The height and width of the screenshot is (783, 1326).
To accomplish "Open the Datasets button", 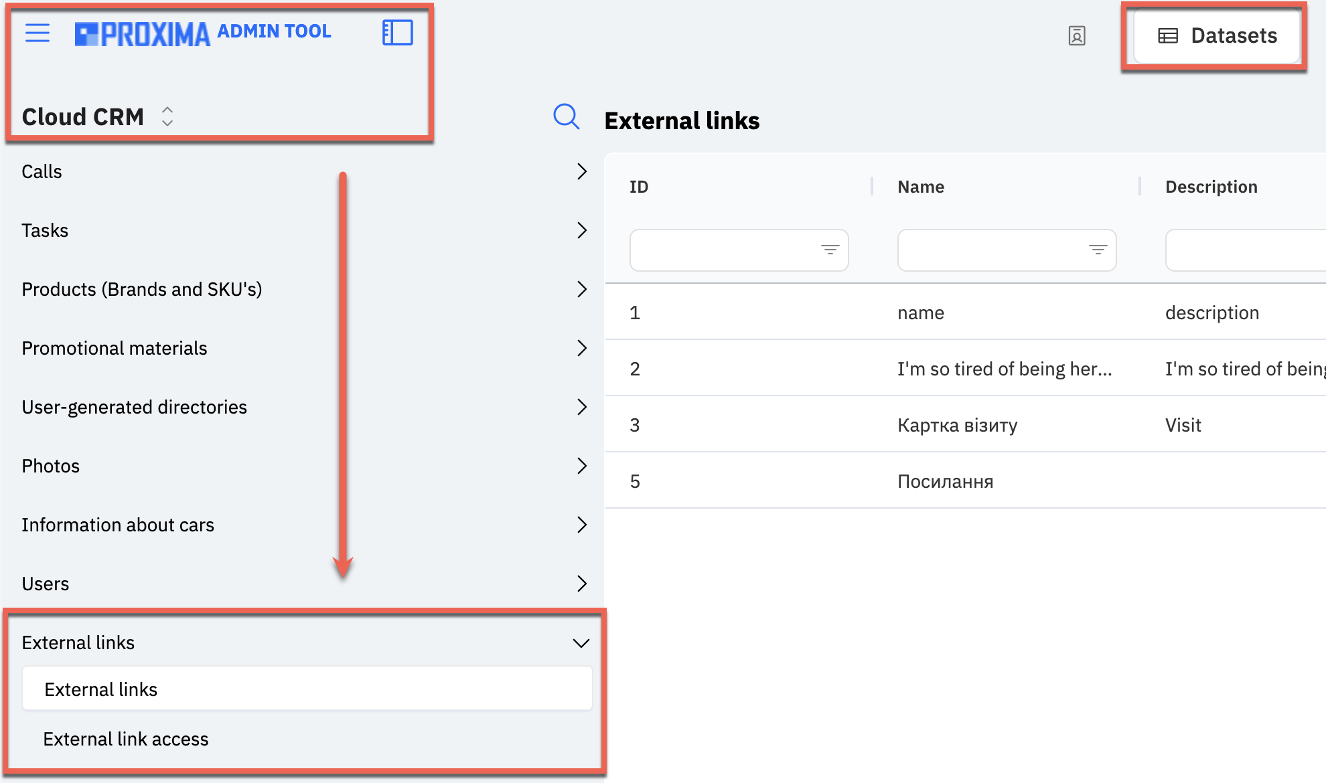I will [x=1217, y=36].
